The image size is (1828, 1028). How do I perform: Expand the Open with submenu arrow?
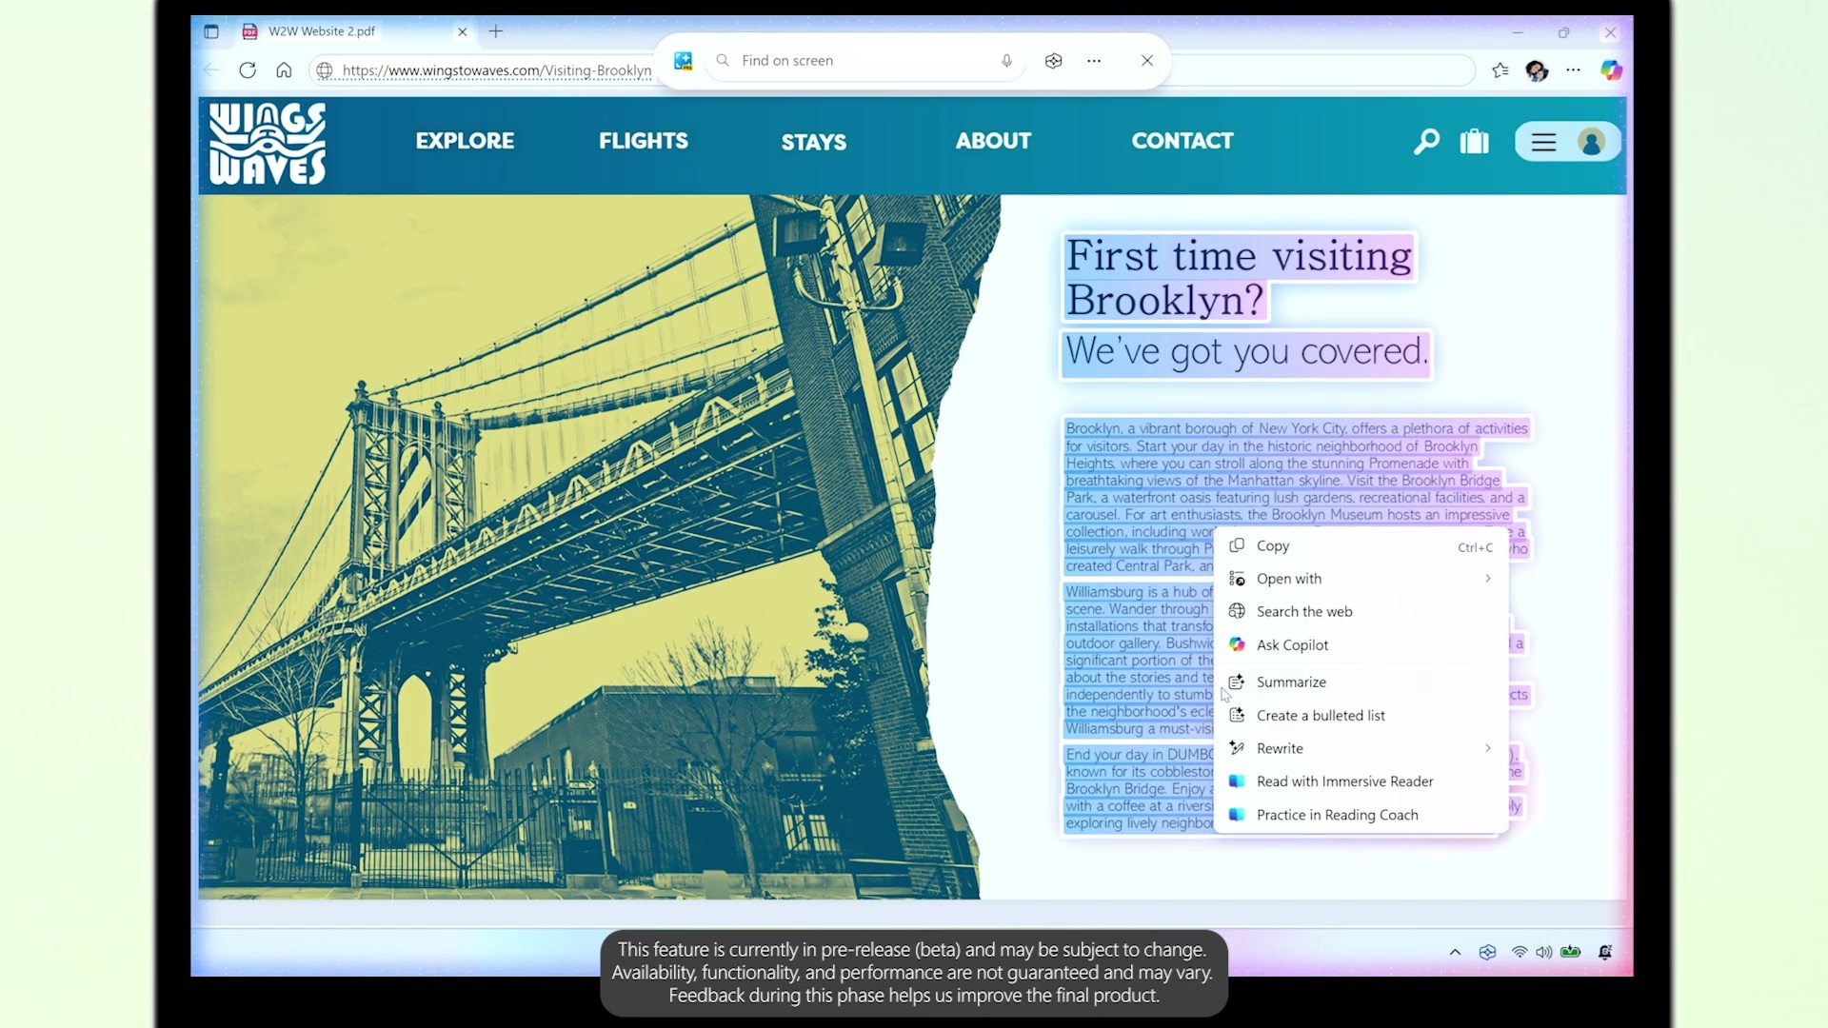[1487, 579]
